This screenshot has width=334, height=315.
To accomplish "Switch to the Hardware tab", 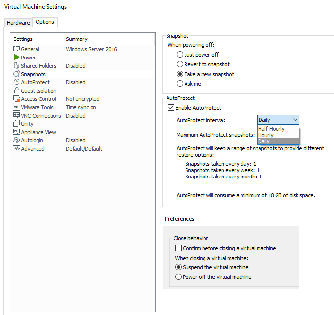I will (x=19, y=23).
